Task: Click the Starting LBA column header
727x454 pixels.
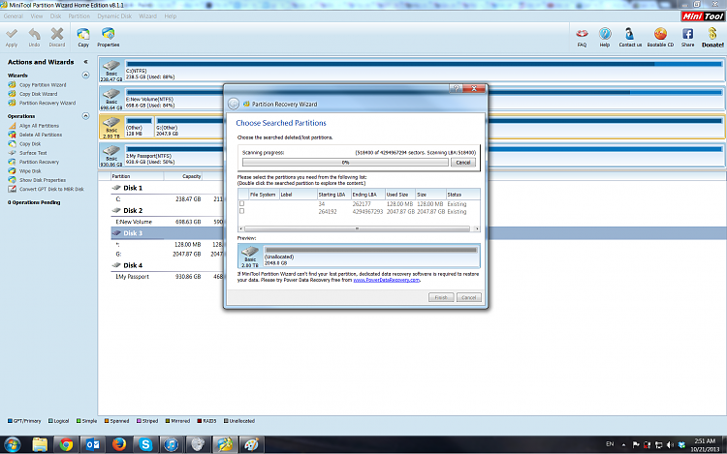Action: [x=333, y=195]
